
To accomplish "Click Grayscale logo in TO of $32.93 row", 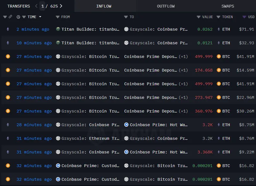I will pos(126,43).
